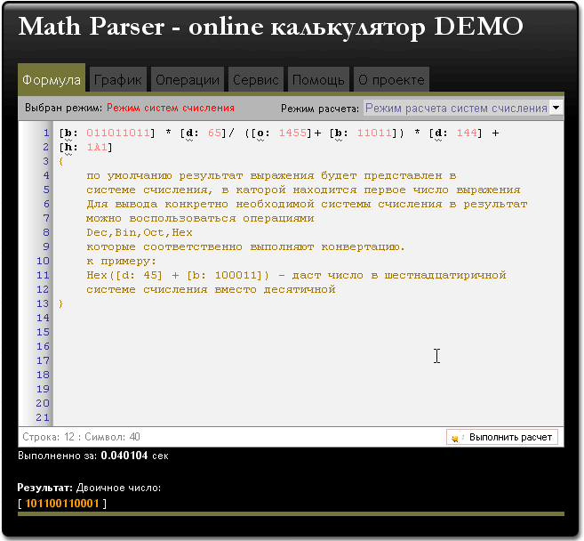Open the О проекте tab
This screenshot has width=584, height=541.
pos(391,80)
